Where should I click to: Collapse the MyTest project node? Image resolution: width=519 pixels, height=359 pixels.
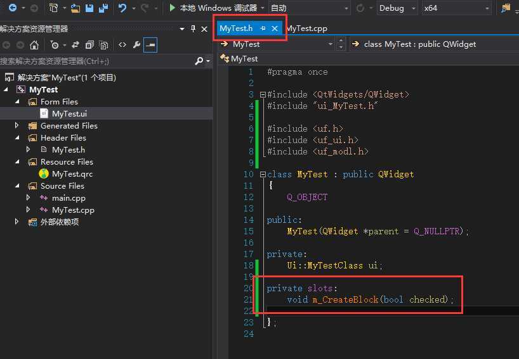(x=6, y=89)
